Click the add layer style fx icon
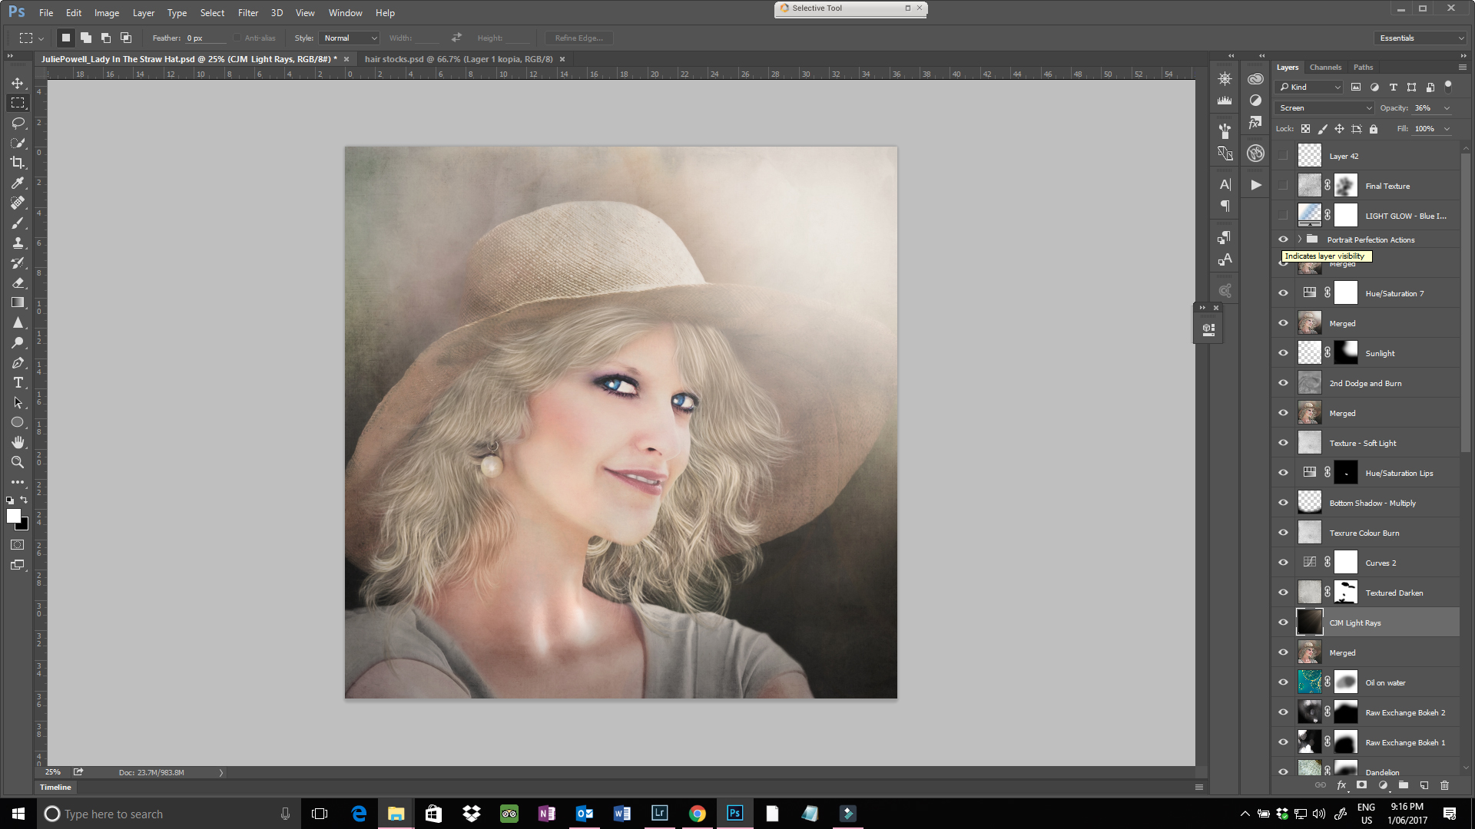 (1341, 785)
